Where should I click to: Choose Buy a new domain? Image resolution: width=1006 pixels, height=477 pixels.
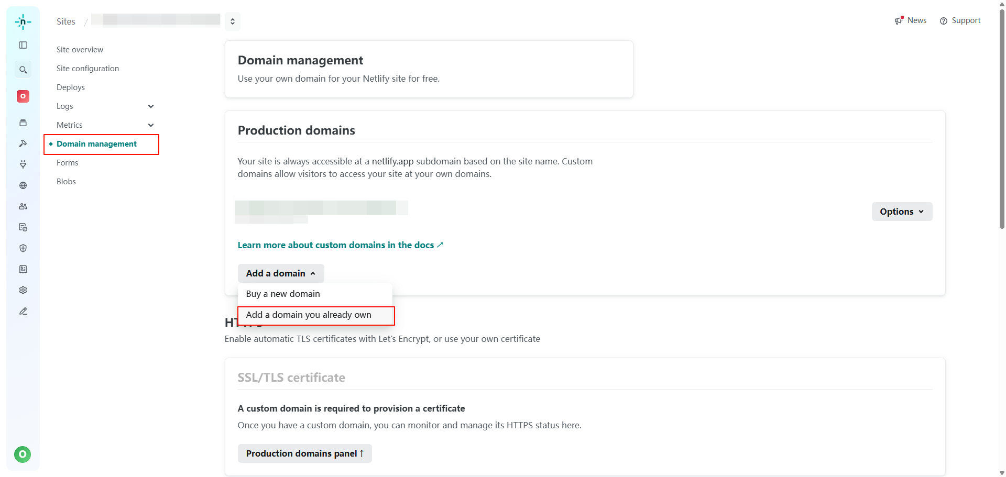[283, 294]
